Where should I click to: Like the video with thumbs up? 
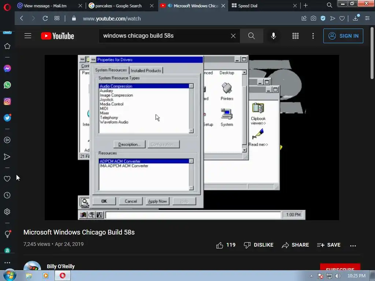pos(226,245)
